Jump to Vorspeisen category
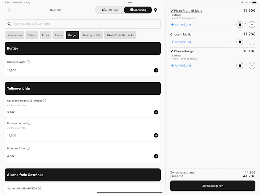260x195 pixels. pos(15,35)
